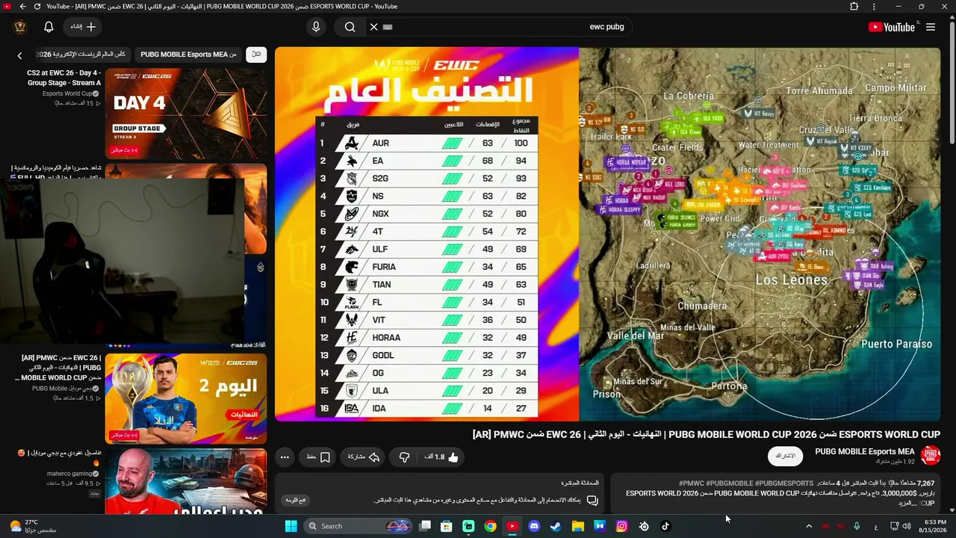Open the #PUBGMESPORTS hashtag

coord(784,483)
